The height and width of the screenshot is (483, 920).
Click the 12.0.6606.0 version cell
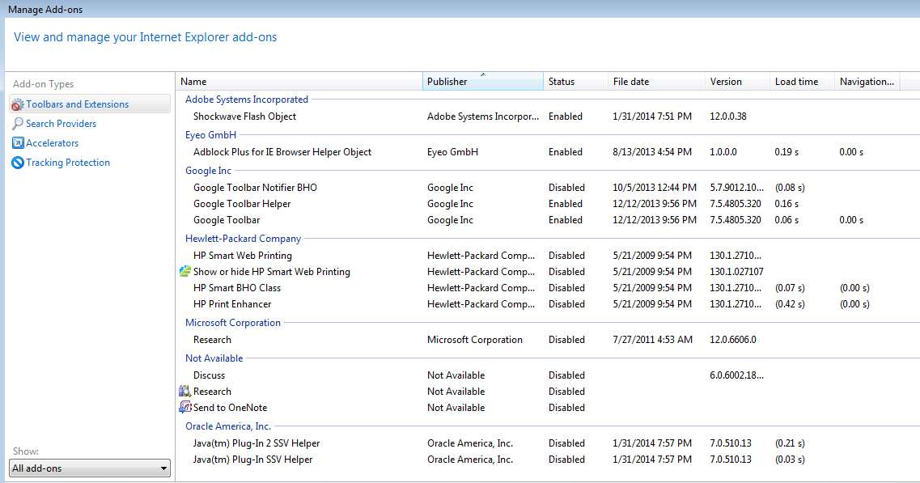pos(733,340)
